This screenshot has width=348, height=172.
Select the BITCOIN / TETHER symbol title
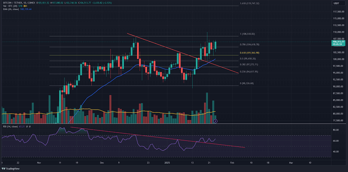pos(13,3)
